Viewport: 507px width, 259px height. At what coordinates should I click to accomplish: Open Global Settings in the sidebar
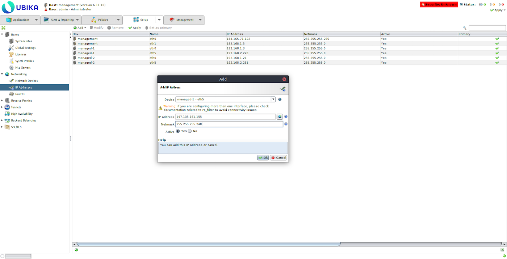click(25, 48)
